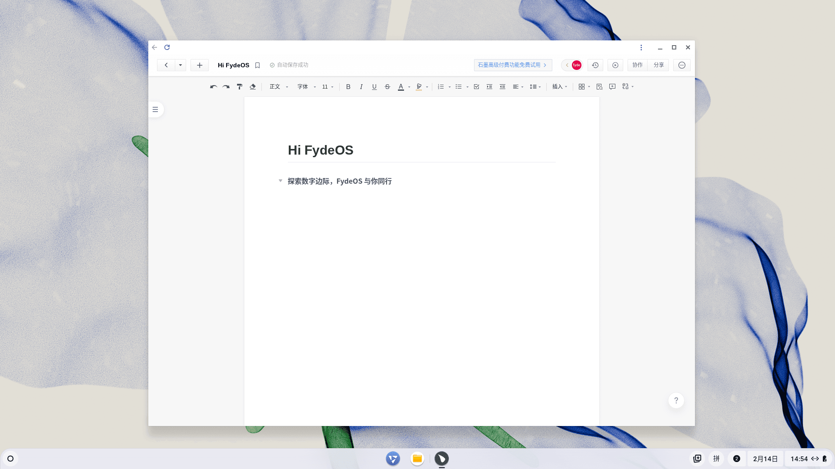Click the undo arrow icon
The image size is (835, 469).
(213, 87)
